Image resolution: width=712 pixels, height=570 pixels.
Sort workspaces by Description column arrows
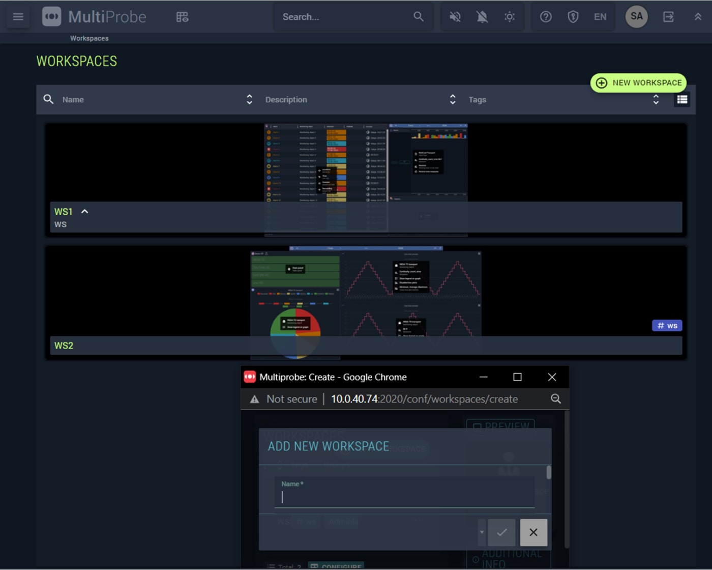point(453,99)
